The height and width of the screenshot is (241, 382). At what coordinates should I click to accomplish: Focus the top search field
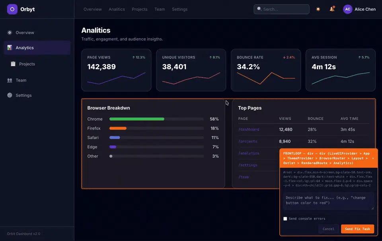[281, 9]
